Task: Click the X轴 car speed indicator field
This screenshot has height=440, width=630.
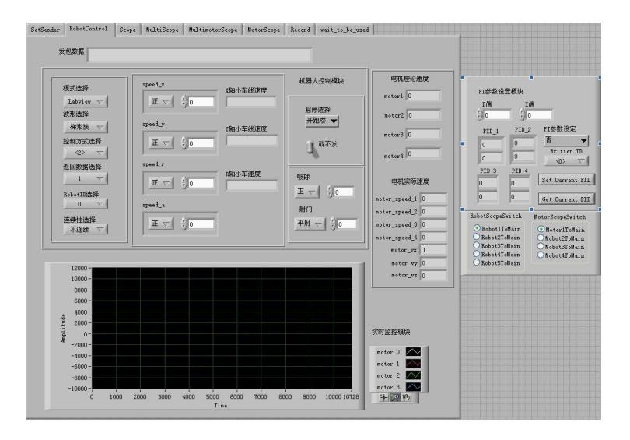Action: [251, 102]
